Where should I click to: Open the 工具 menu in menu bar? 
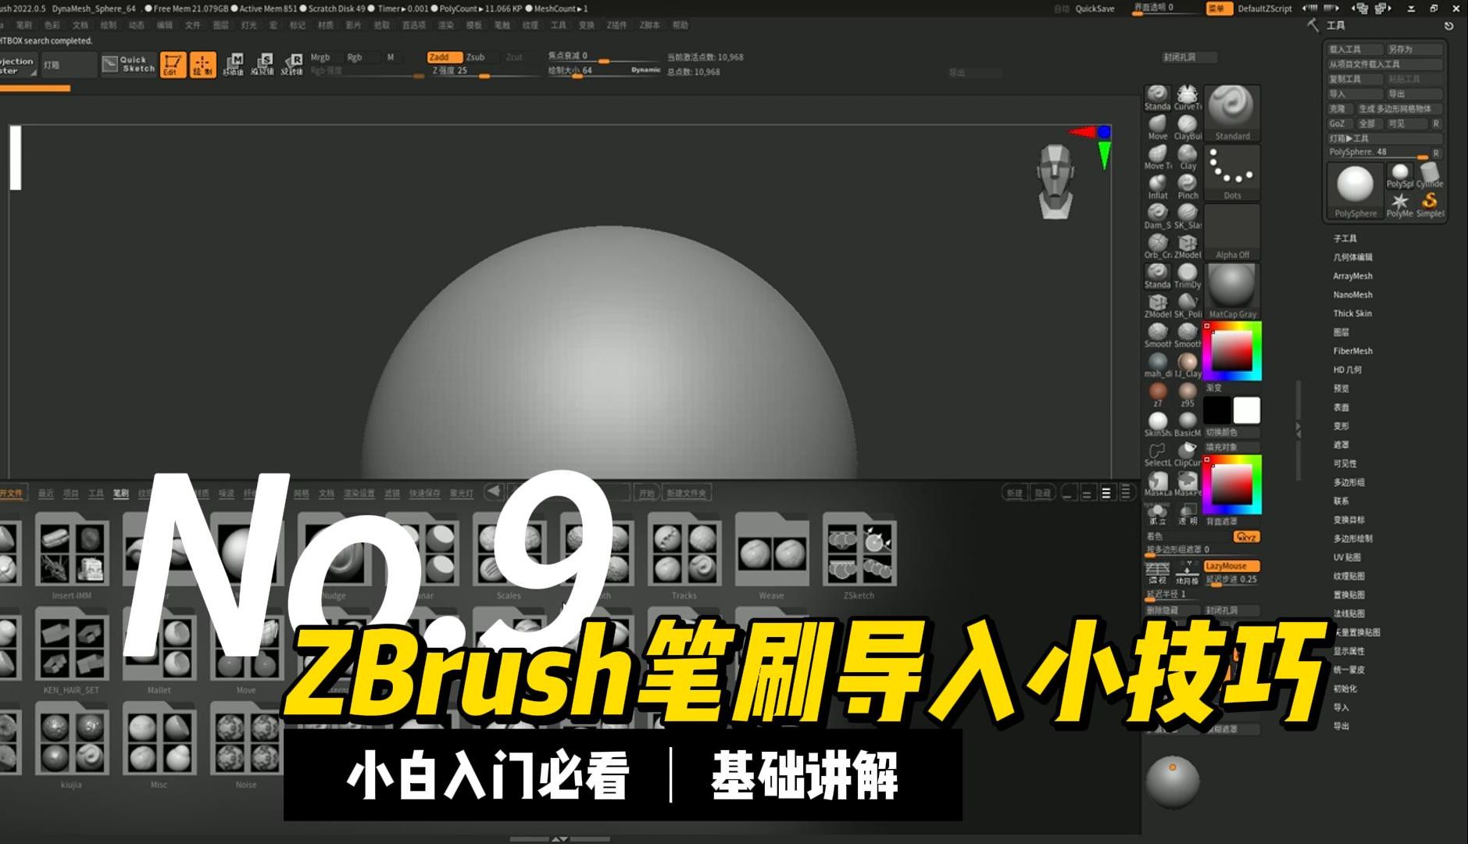tap(558, 25)
